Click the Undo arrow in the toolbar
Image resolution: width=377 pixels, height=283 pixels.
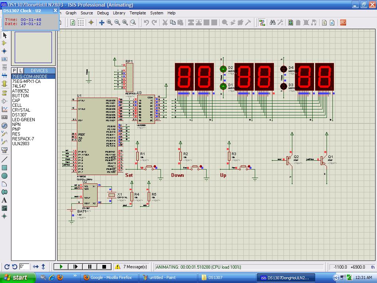click(x=147, y=22)
